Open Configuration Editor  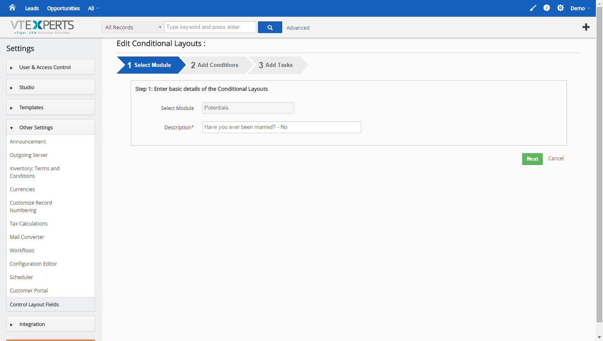tap(33, 264)
